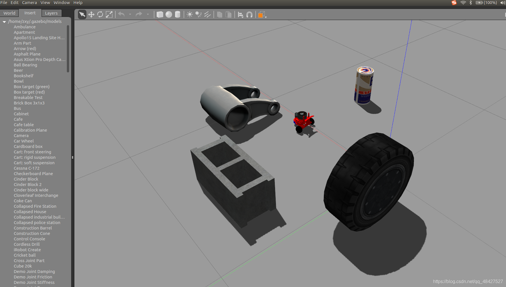Screen dimensions: 506x287
Task: Select Asphalt Plane from model list
Action: [x=27, y=54]
